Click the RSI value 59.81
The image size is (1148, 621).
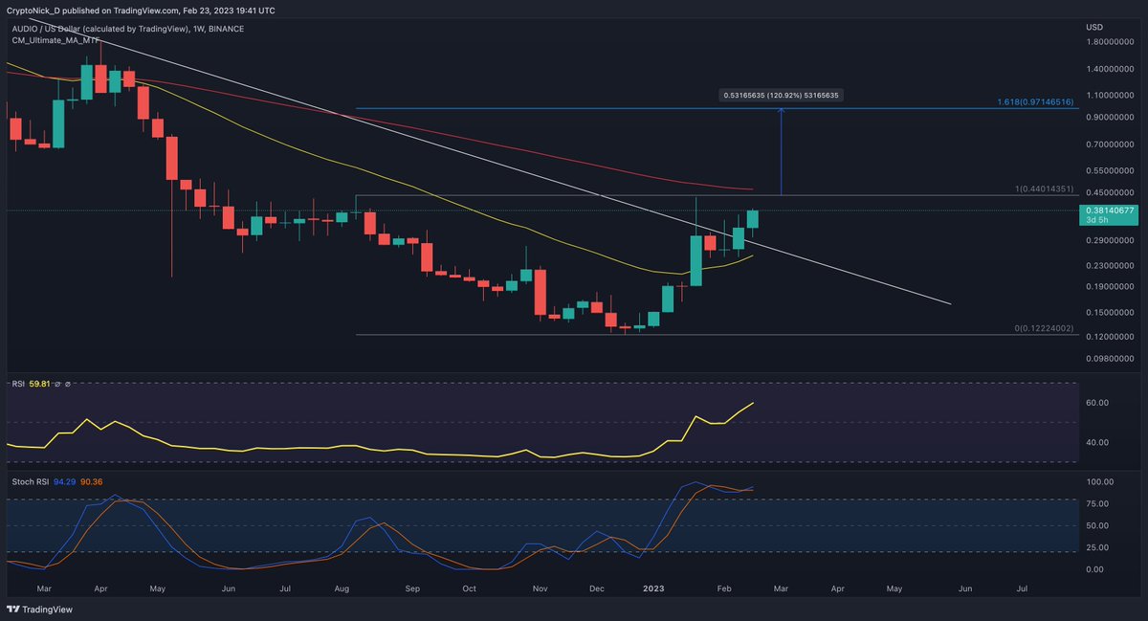pos(38,385)
